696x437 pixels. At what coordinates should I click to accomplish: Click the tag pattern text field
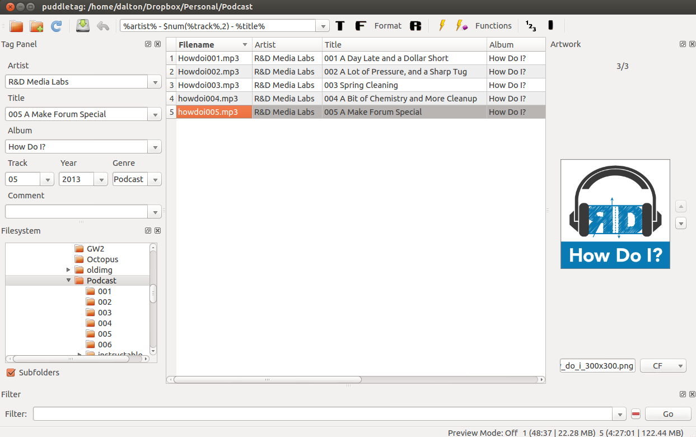pyautogui.click(x=218, y=26)
